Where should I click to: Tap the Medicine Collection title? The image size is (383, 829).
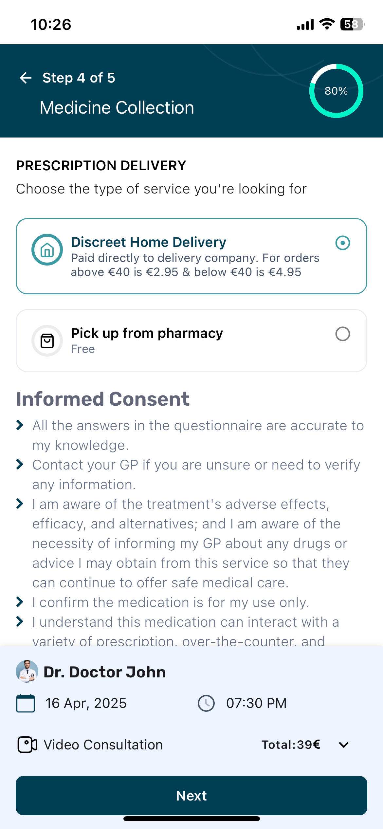tap(117, 108)
